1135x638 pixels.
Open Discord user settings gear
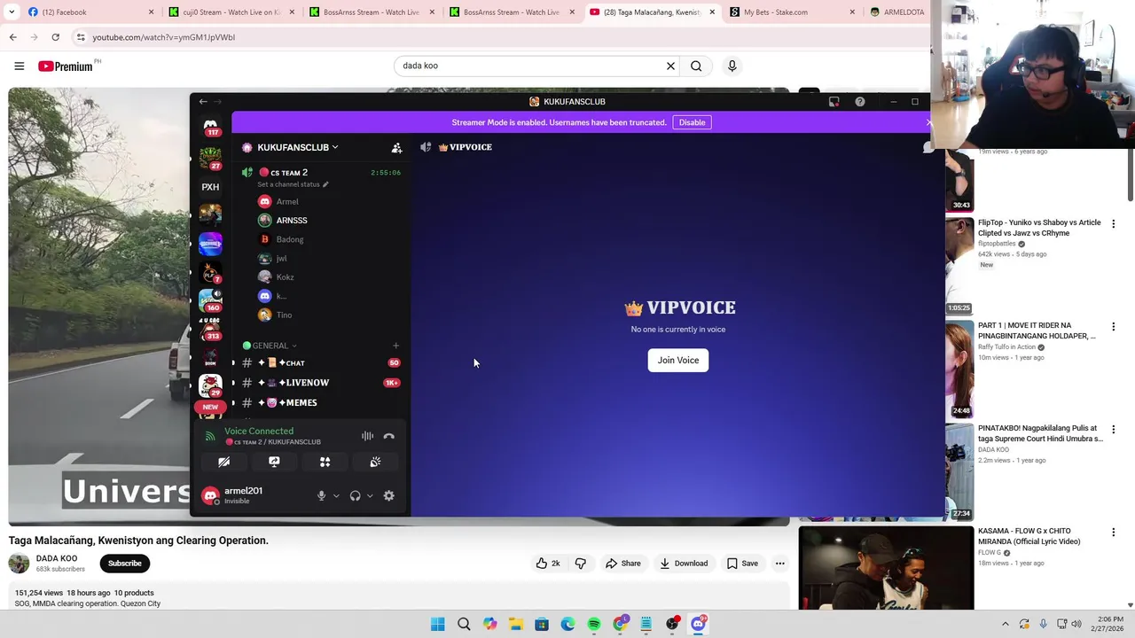tap(388, 496)
